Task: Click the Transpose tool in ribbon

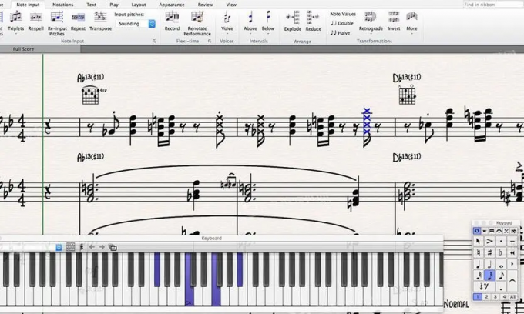Action: tap(100, 19)
